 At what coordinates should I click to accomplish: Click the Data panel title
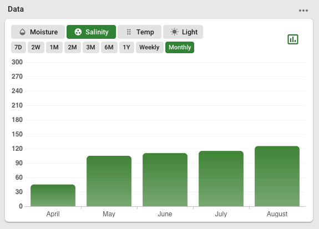coord(16,9)
